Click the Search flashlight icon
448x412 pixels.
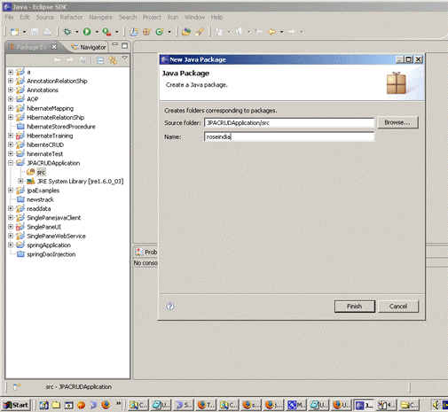[200, 32]
